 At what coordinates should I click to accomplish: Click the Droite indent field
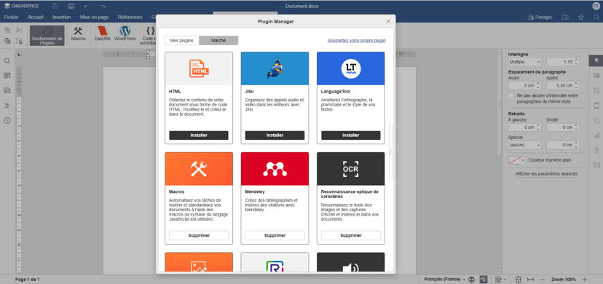point(563,127)
